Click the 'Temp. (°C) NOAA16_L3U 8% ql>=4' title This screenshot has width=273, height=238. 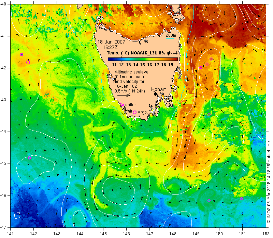coord(142,53)
